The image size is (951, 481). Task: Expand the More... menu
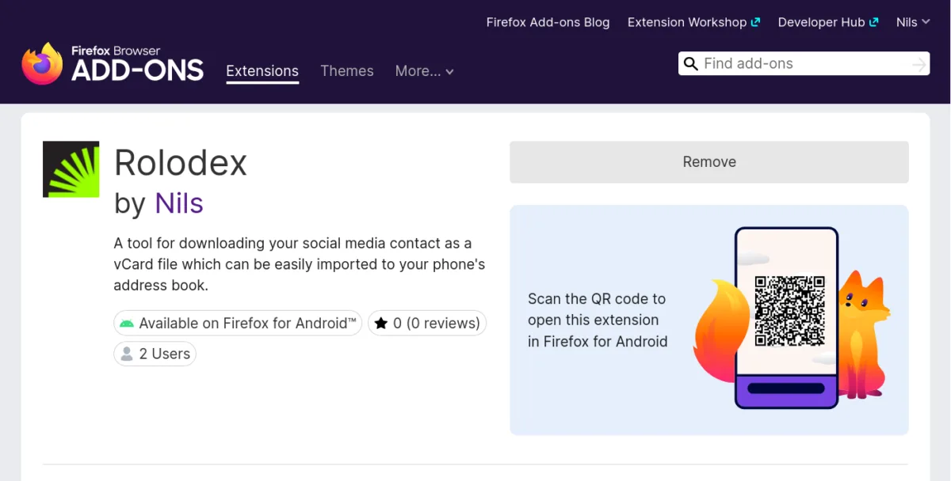pyautogui.click(x=425, y=71)
